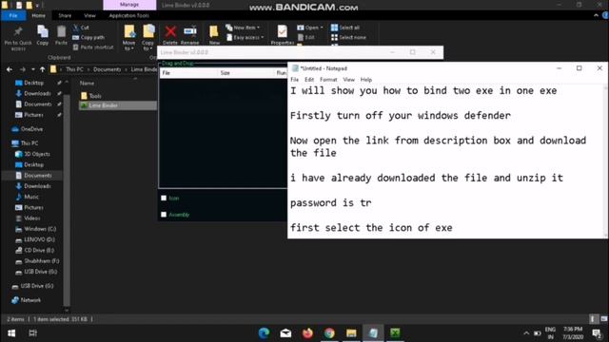Image resolution: width=609 pixels, height=342 pixels.
Task: Open Mail app from taskbar
Action: [285, 333]
